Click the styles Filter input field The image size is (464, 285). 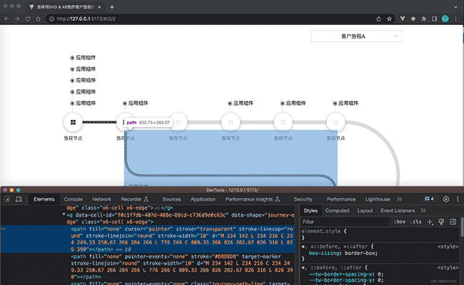[x=345, y=222]
